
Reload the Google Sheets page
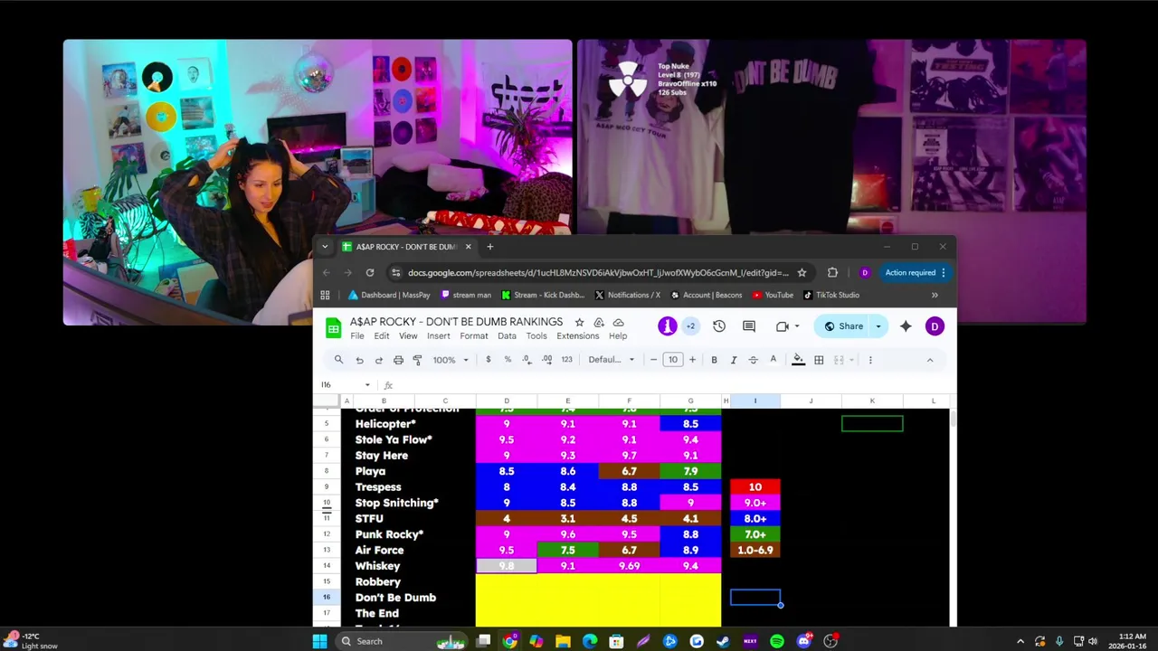[x=370, y=273]
